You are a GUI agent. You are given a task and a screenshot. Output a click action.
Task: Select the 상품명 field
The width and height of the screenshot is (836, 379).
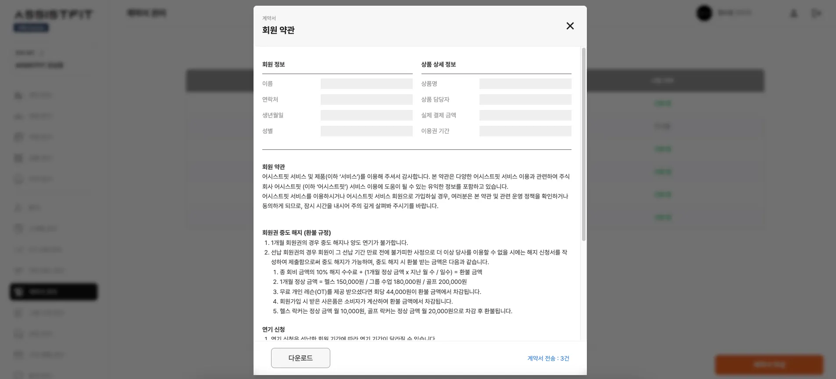point(525,84)
